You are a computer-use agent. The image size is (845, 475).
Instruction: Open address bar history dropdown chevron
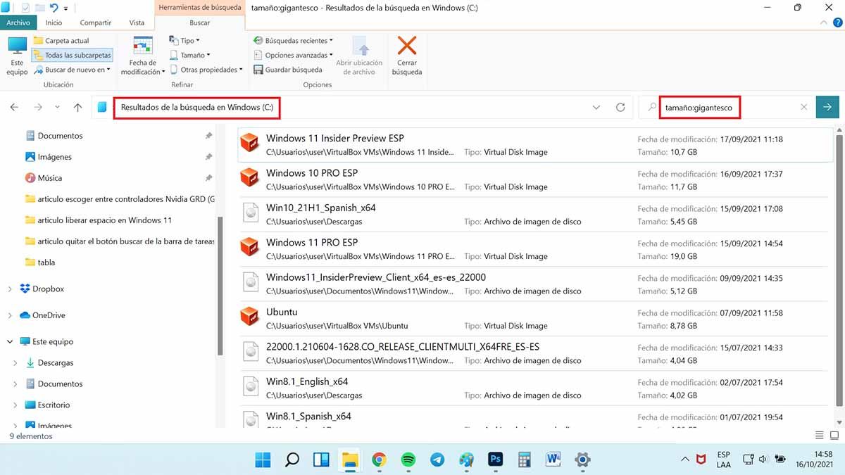coord(596,107)
